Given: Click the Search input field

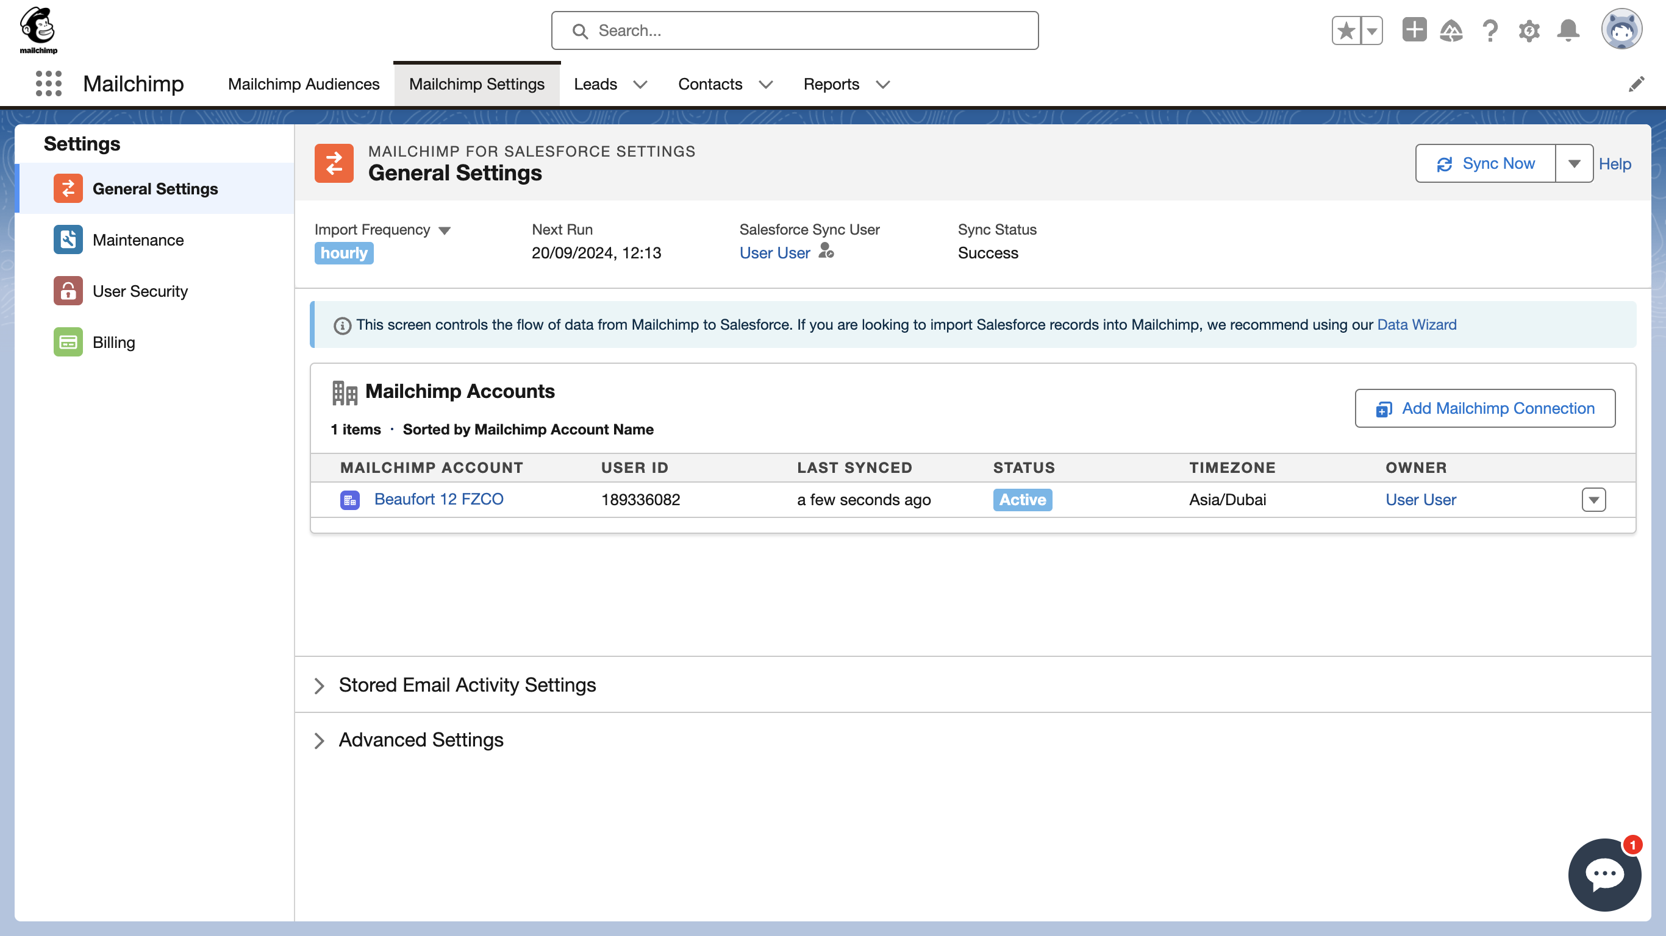Looking at the screenshot, I should (x=795, y=31).
